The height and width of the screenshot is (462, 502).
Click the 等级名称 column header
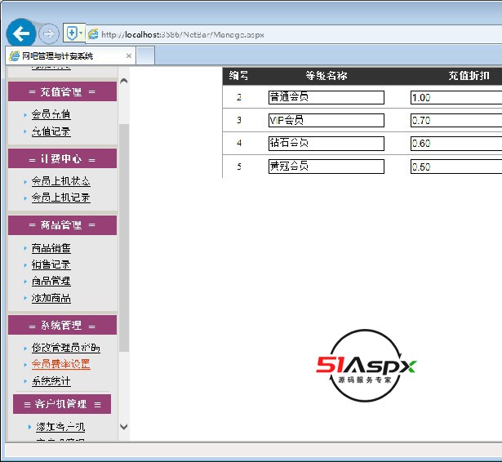(327, 76)
